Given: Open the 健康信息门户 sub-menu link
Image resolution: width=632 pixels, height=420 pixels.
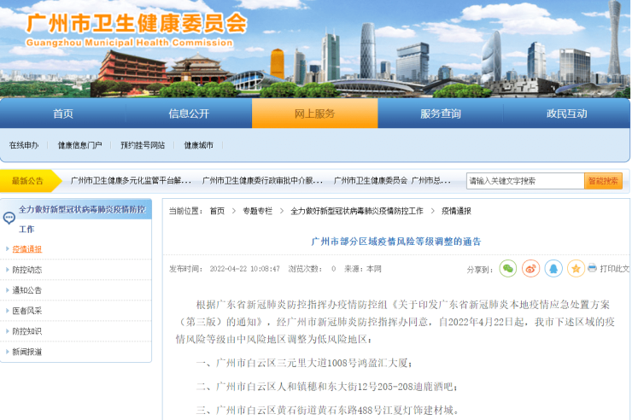Looking at the screenshot, I should click(x=79, y=145).
